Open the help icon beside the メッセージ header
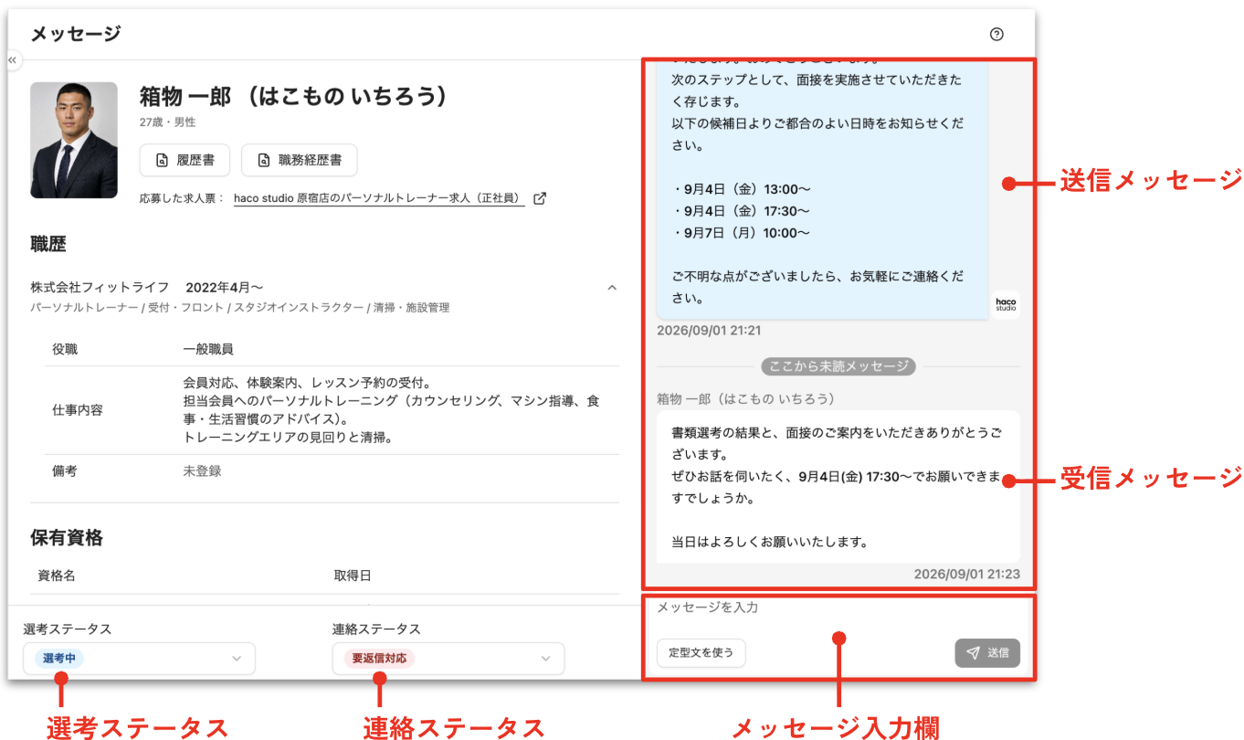Image resolution: width=1244 pixels, height=740 pixels. click(x=996, y=35)
